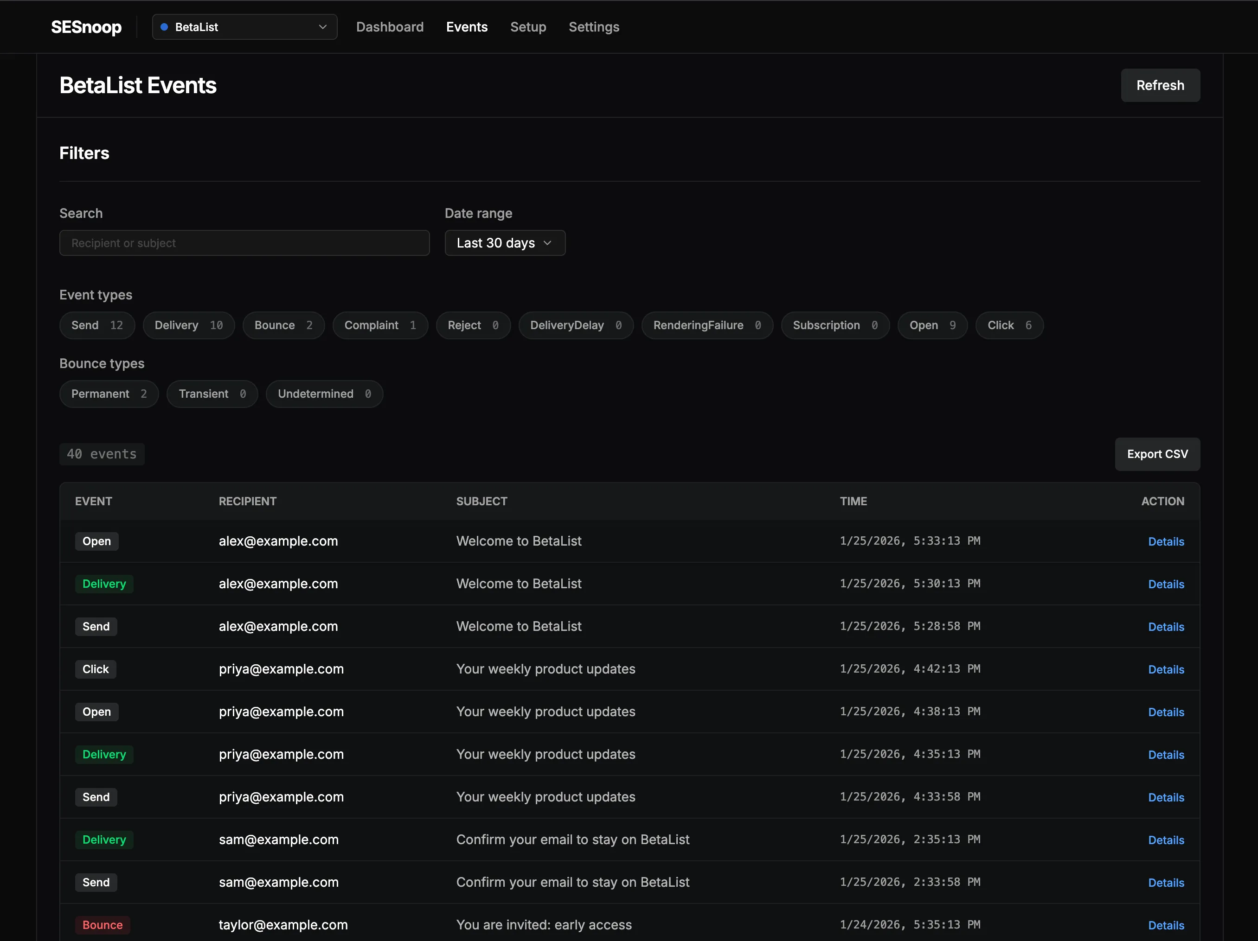Viewport: 1258px width, 941px height.
Task: Toggle the Complaint event type filter
Action: tap(380, 325)
